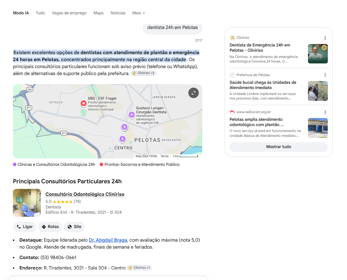
Task: Open the Dr. Abgdail Braga link
Action: point(108,240)
